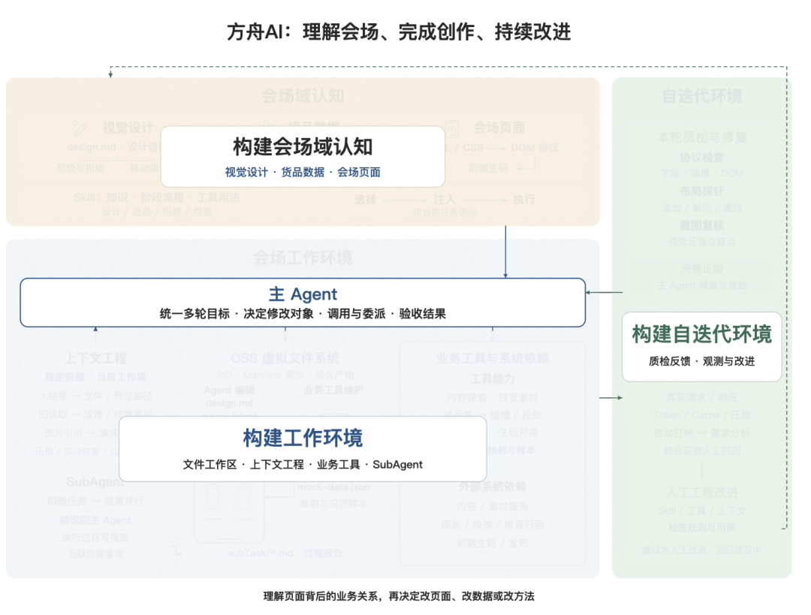Click the faded 工具能力 label
Image resolution: width=811 pixels, height=615 pixels.
pyautogui.click(x=493, y=379)
